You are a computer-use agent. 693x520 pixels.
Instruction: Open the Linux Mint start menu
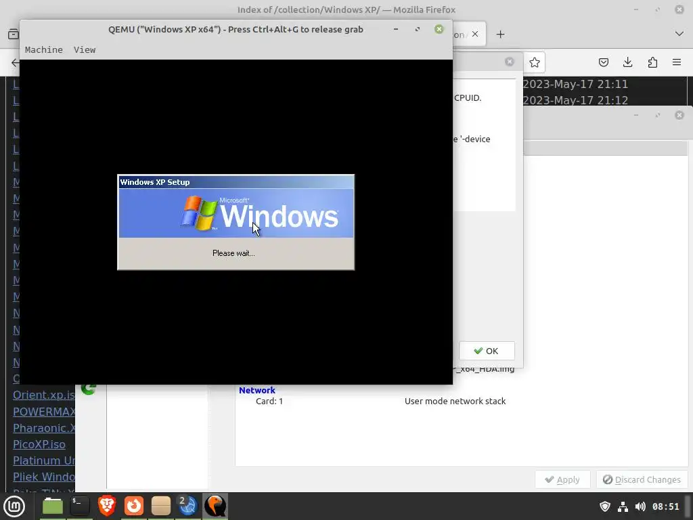14,506
